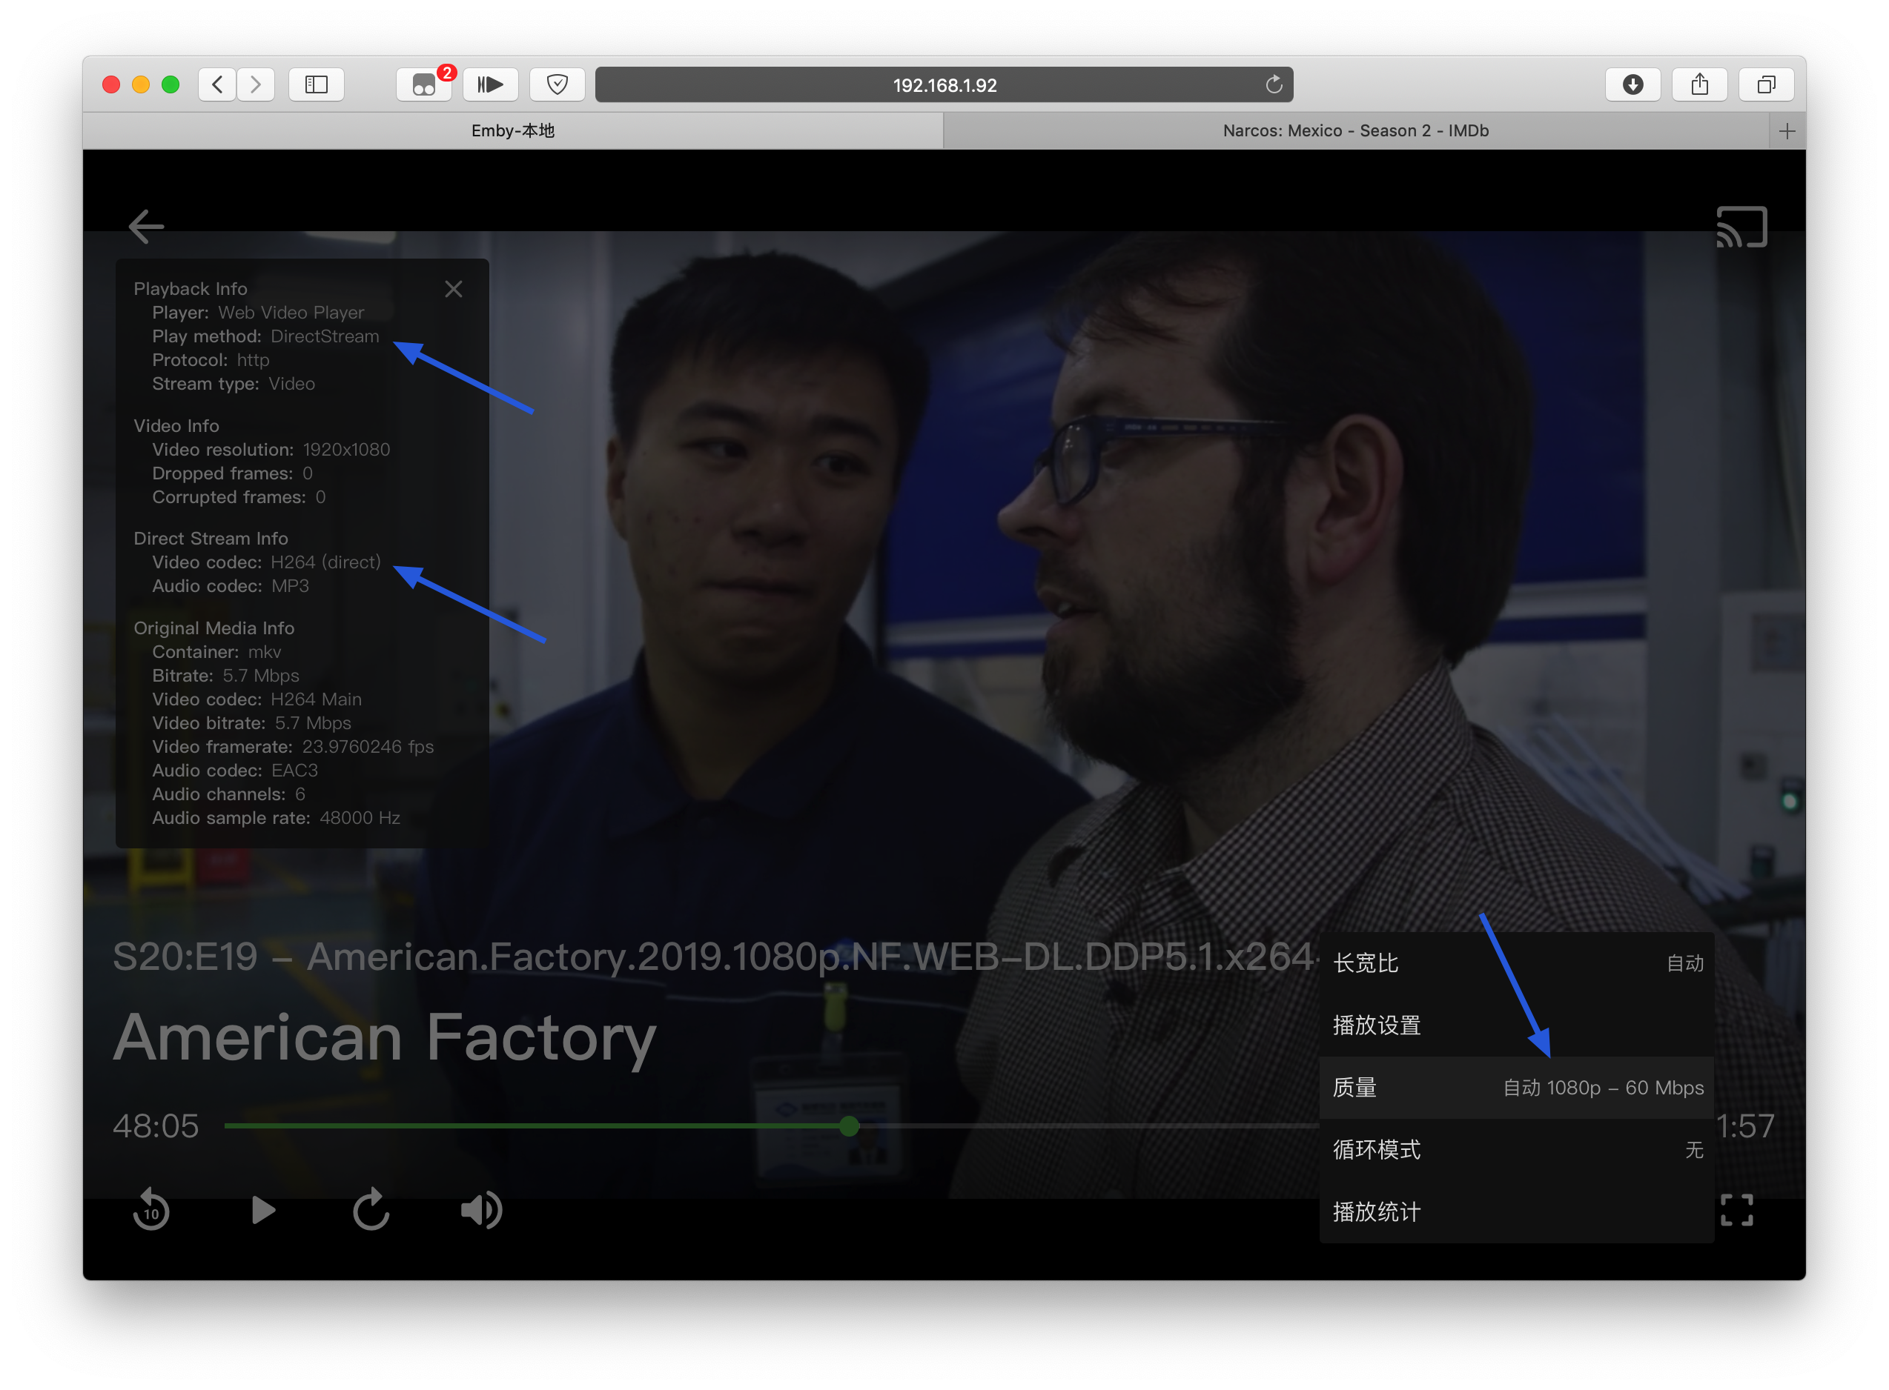Open the 长宽比 aspect ratio option
Viewport: 1889px width, 1390px height.
click(1516, 963)
